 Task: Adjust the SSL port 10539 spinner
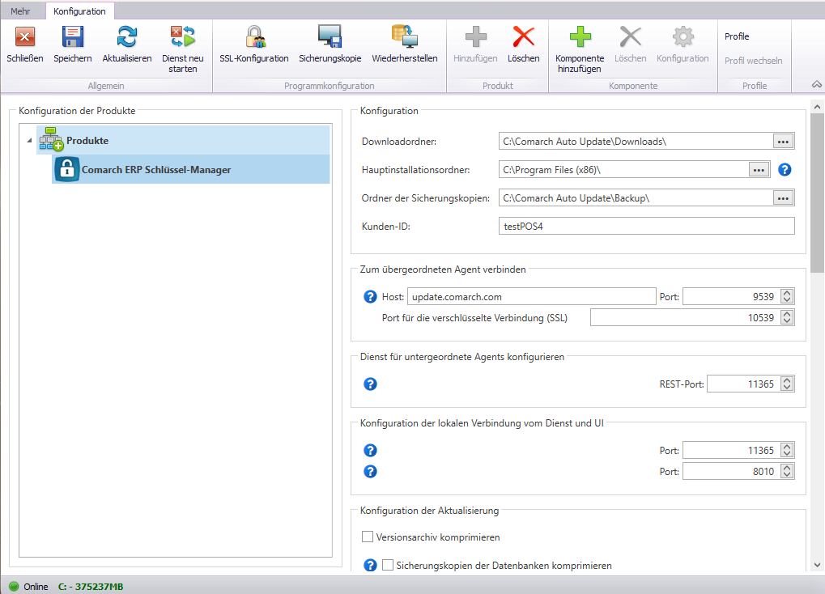coord(787,318)
